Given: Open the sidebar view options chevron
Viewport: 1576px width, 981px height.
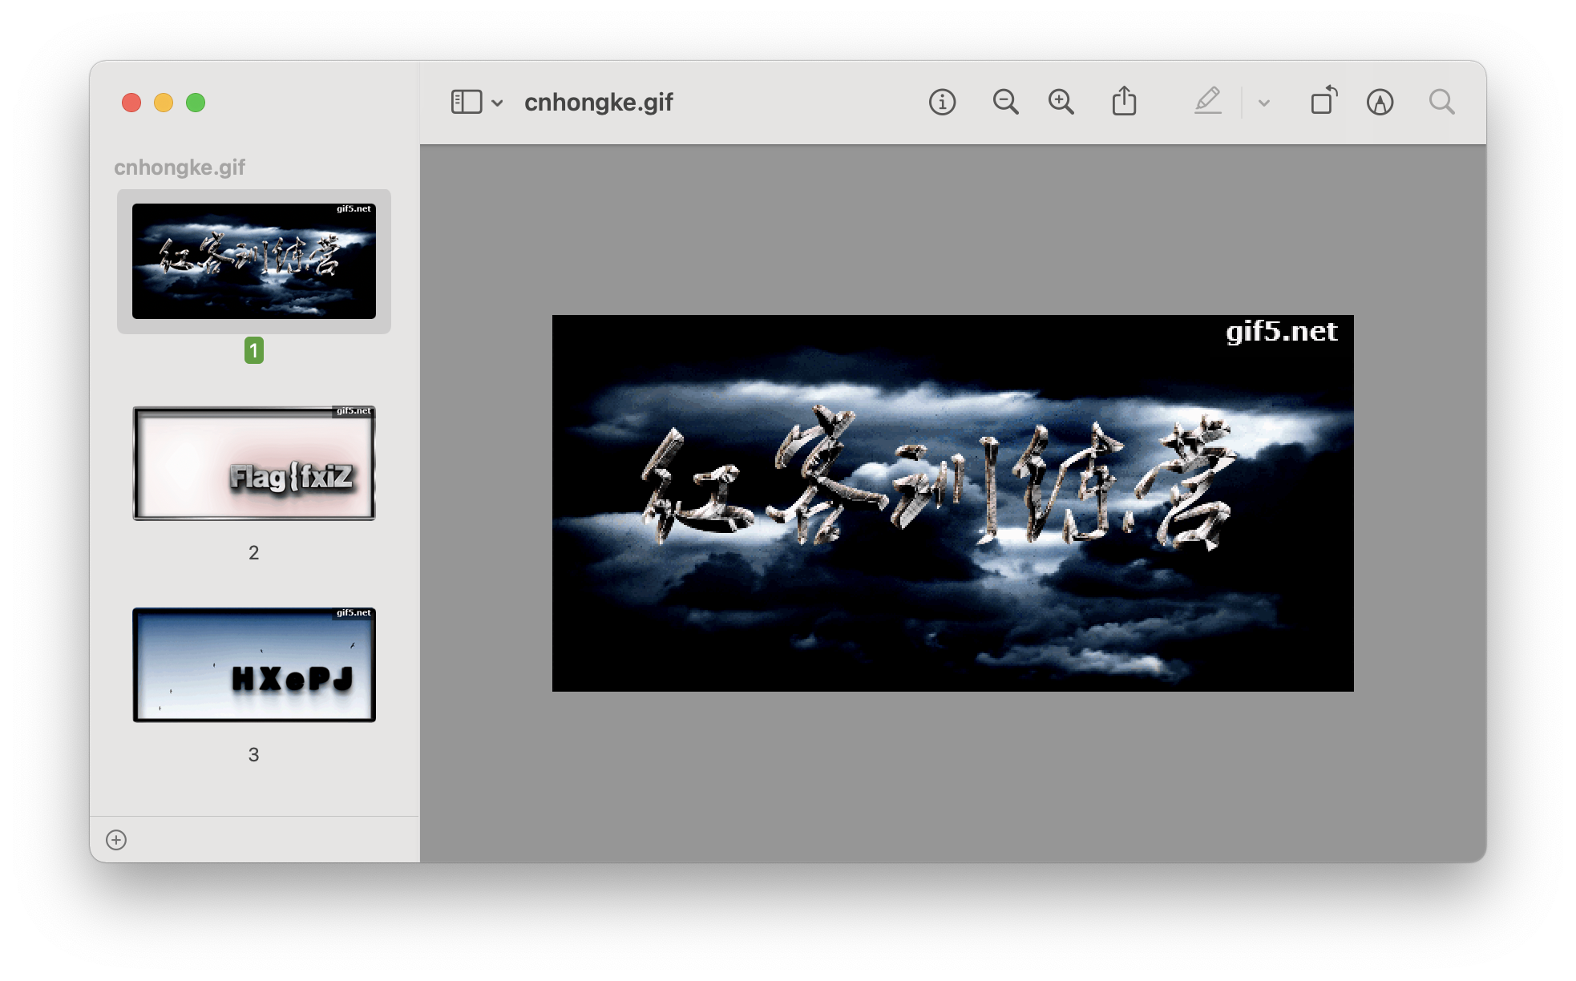Looking at the screenshot, I should click(x=498, y=103).
